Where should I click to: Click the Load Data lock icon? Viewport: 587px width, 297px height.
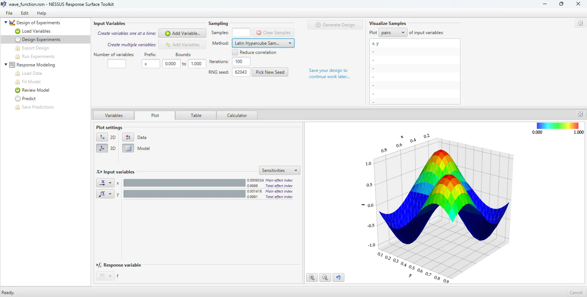point(17,73)
